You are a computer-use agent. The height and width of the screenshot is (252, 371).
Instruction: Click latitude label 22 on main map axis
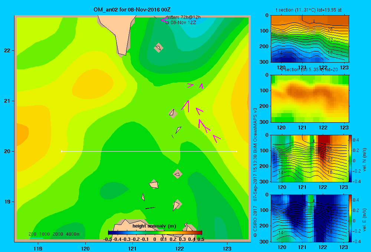(7, 51)
